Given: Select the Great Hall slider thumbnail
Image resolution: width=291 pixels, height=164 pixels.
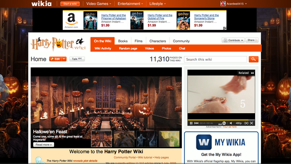Looking at the screenshot, I should (101, 139).
